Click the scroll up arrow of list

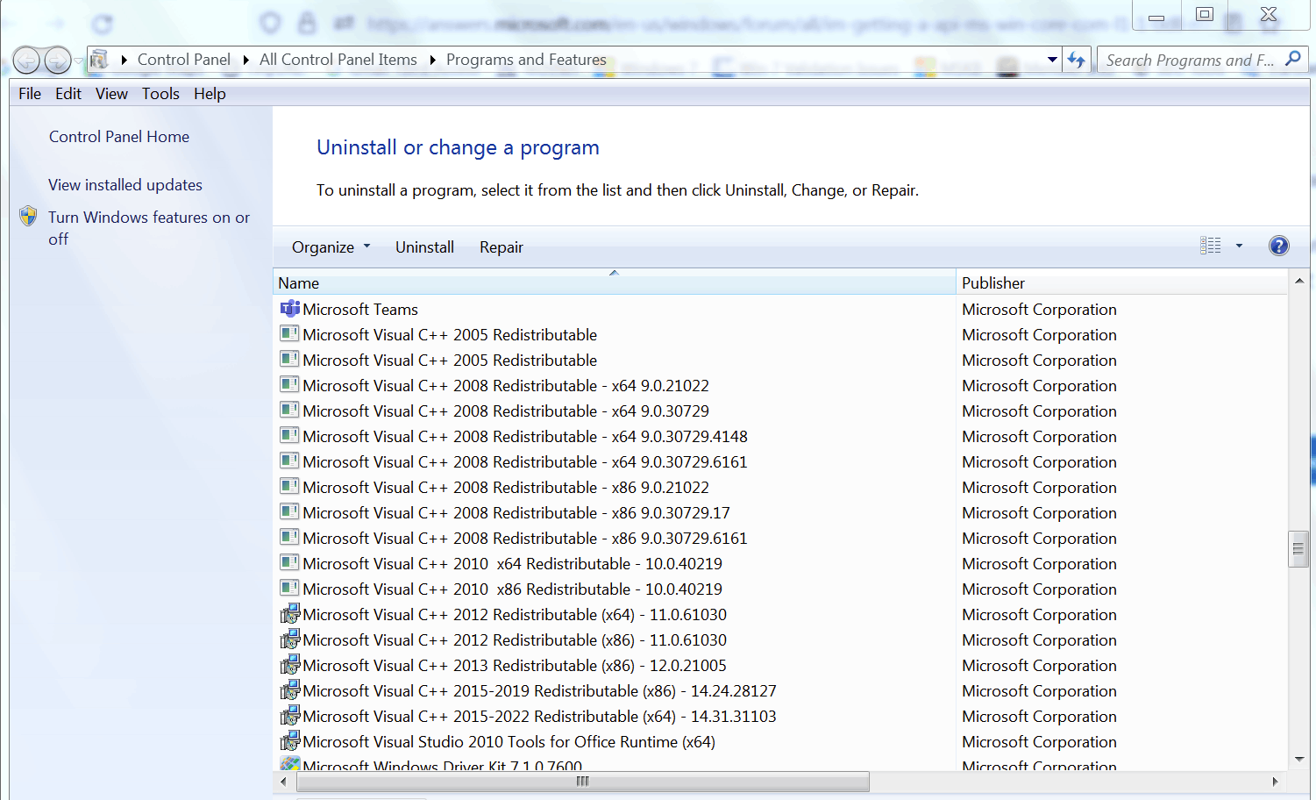1299,281
